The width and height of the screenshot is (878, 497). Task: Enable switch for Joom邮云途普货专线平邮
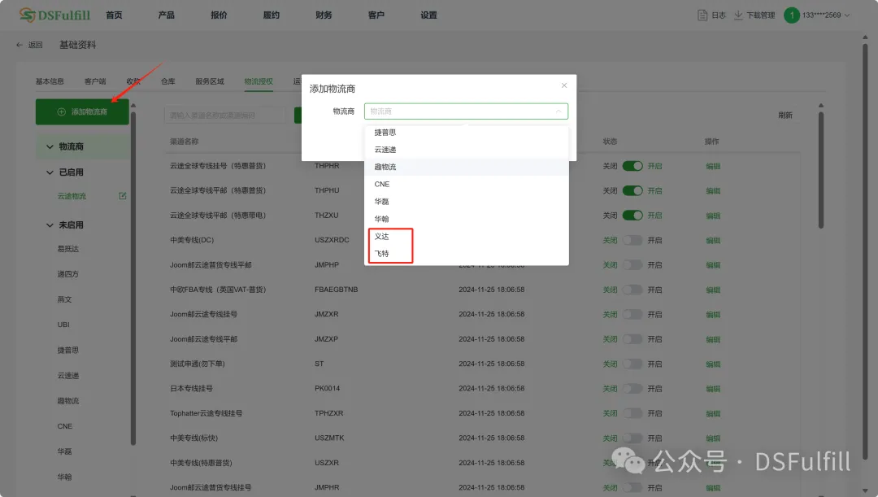[632, 265]
